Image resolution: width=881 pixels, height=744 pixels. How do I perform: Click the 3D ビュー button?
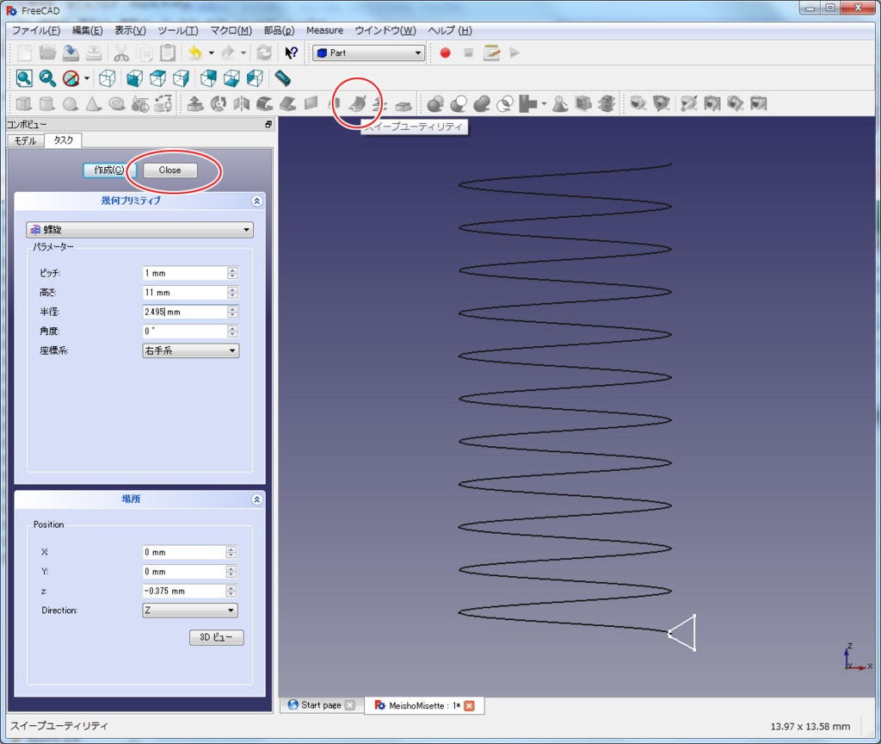tap(216, 637)
